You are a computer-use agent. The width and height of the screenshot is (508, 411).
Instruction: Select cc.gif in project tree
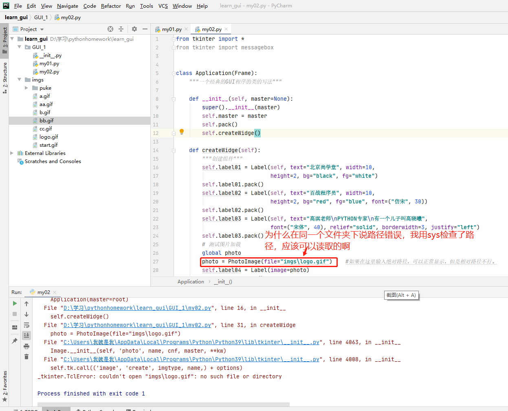(x=46, y=128)
